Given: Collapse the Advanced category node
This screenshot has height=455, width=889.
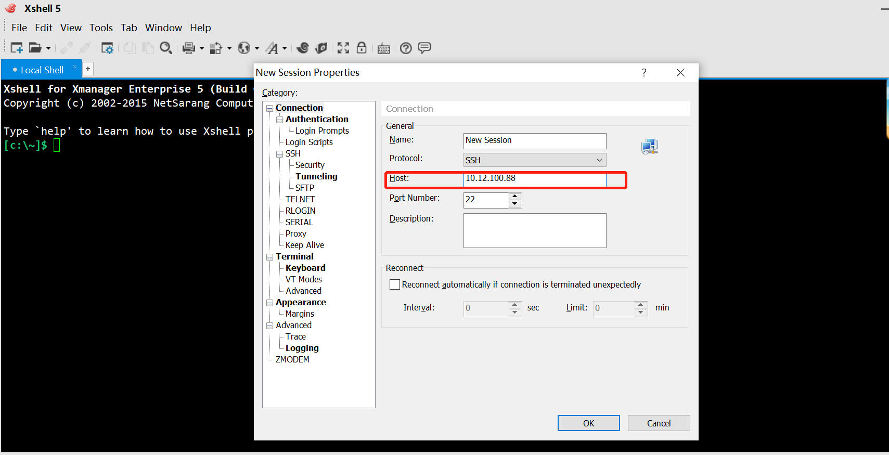Looking at the screenshot, I should point(270,326).
